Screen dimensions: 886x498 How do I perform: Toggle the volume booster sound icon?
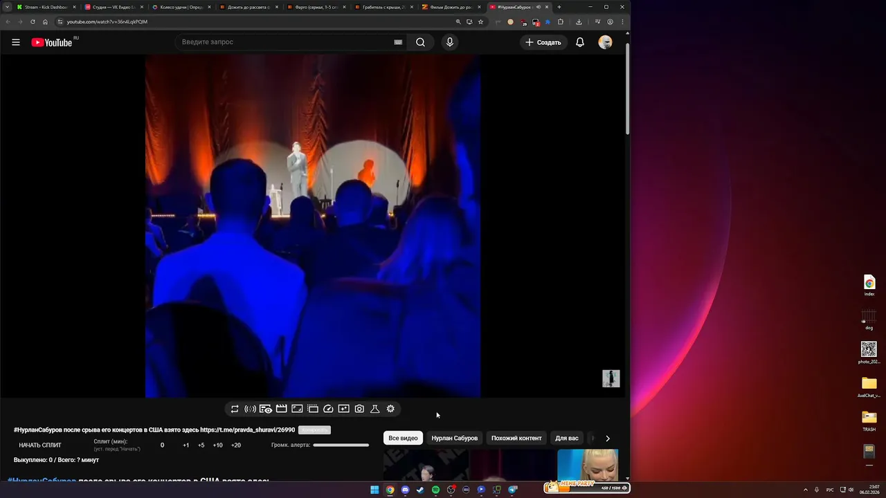[250, 409]
